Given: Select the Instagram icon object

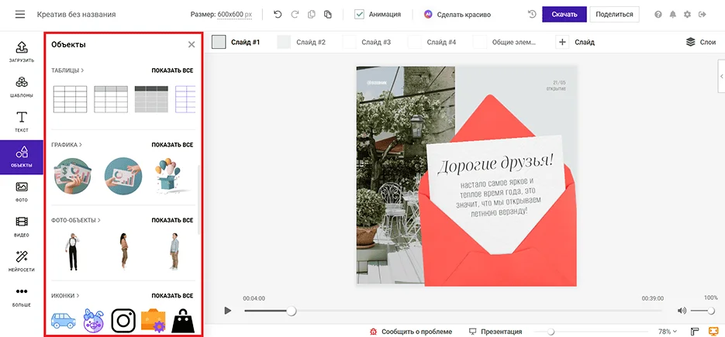Looking at the screenshot, I should (123, 319).
